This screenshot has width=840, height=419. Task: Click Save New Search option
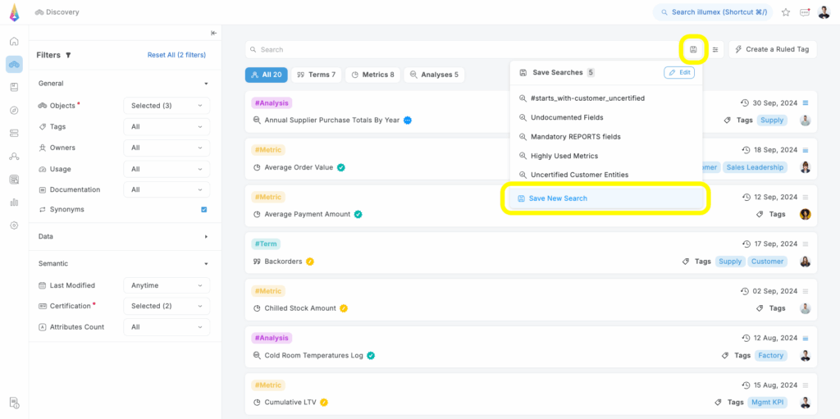pos(558,198)
